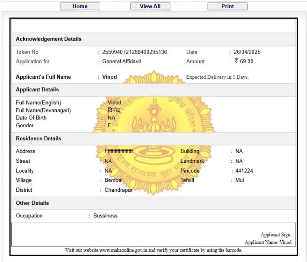
Task: Click the Acknowledgement Details heading
Action: coord(48,39)
